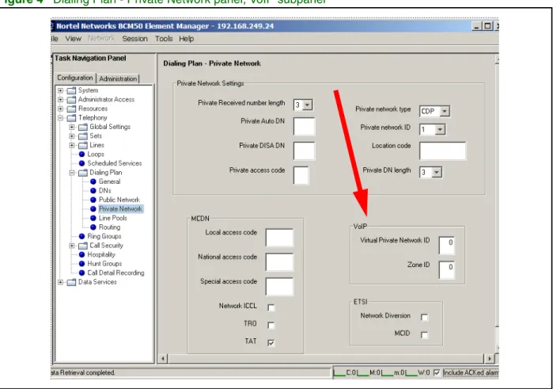
Task: Collapse the Dialing Plan tree node
Action: click(71, 173)
